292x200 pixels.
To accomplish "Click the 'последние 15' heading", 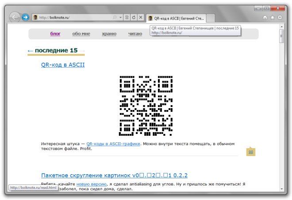I will point(56,51).
